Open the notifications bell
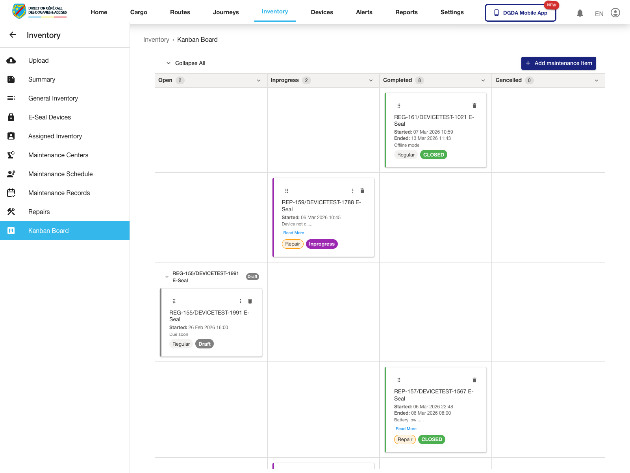 tap(580, 13)
